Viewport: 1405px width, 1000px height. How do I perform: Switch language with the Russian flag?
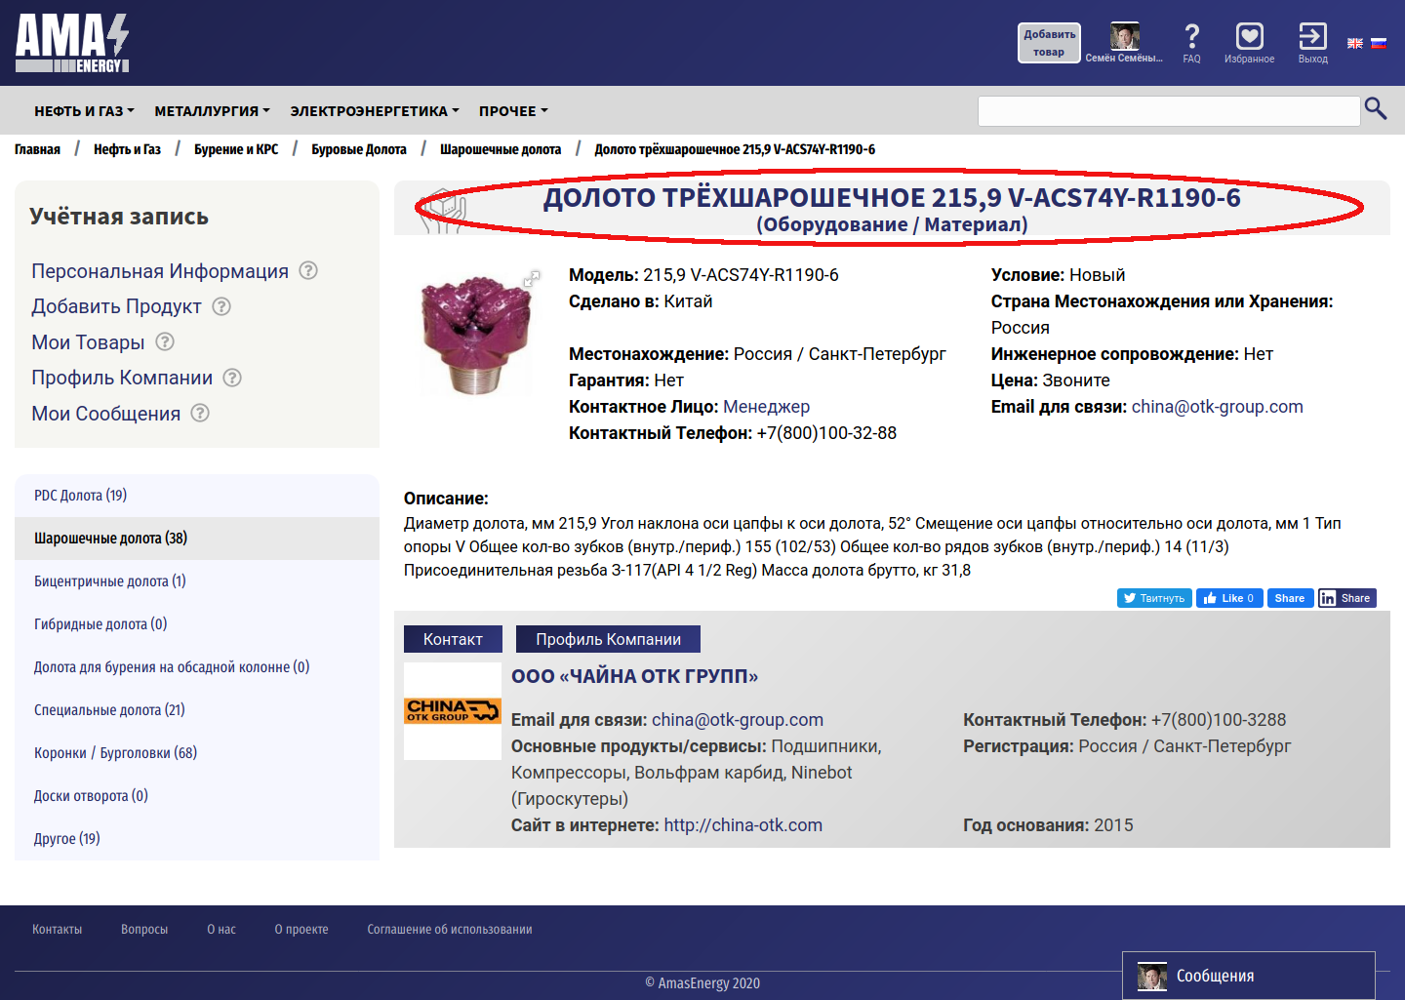(x=1379, y=43)
